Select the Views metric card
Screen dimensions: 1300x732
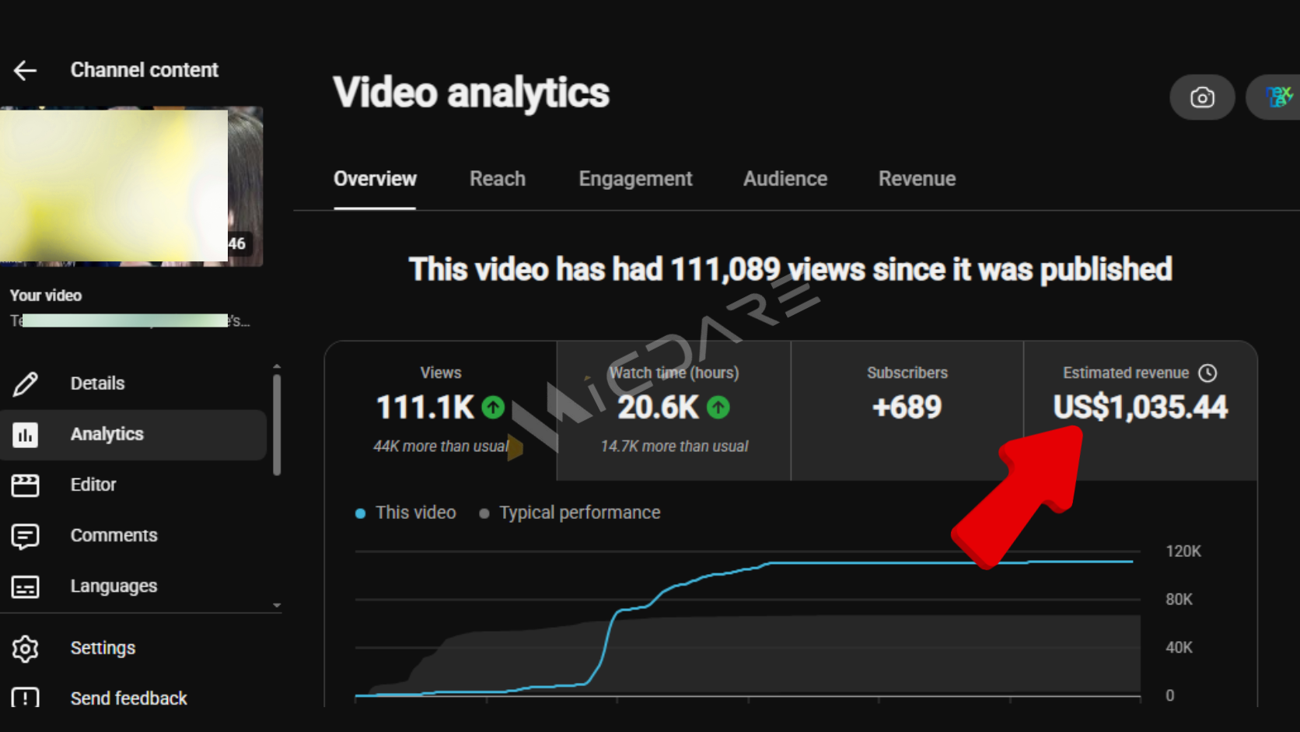tap(441, 411)
